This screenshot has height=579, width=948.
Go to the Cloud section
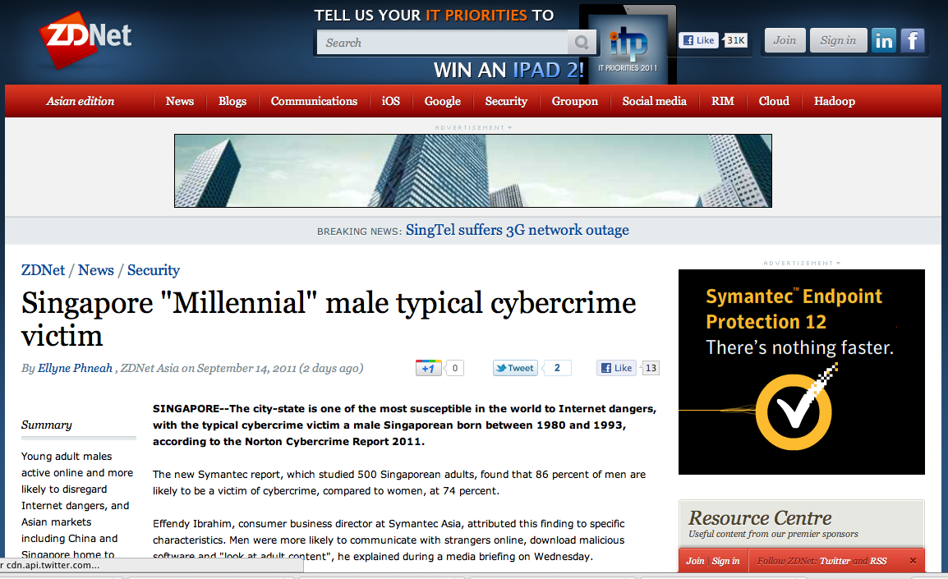774,101
